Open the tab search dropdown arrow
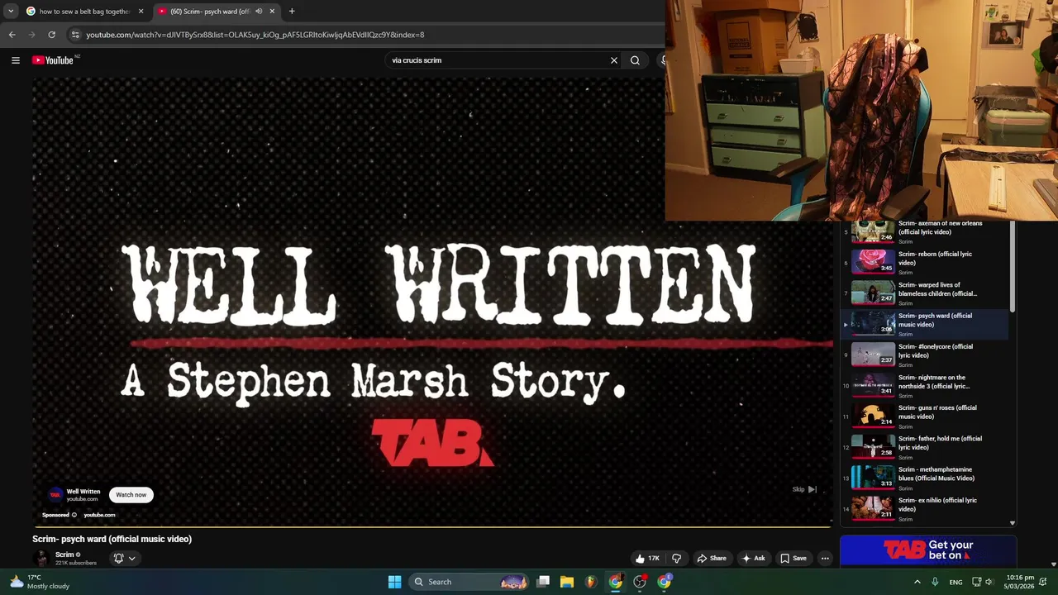Viewport: 1058px width, 595px height. click(x=10, y=12)
